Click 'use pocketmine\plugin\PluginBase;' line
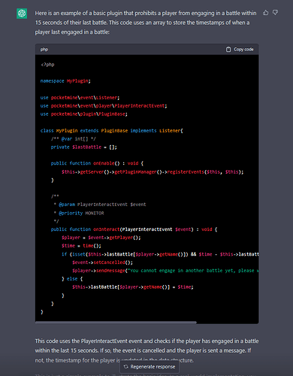The image size is (293, 376). click(x=84, y=114)
